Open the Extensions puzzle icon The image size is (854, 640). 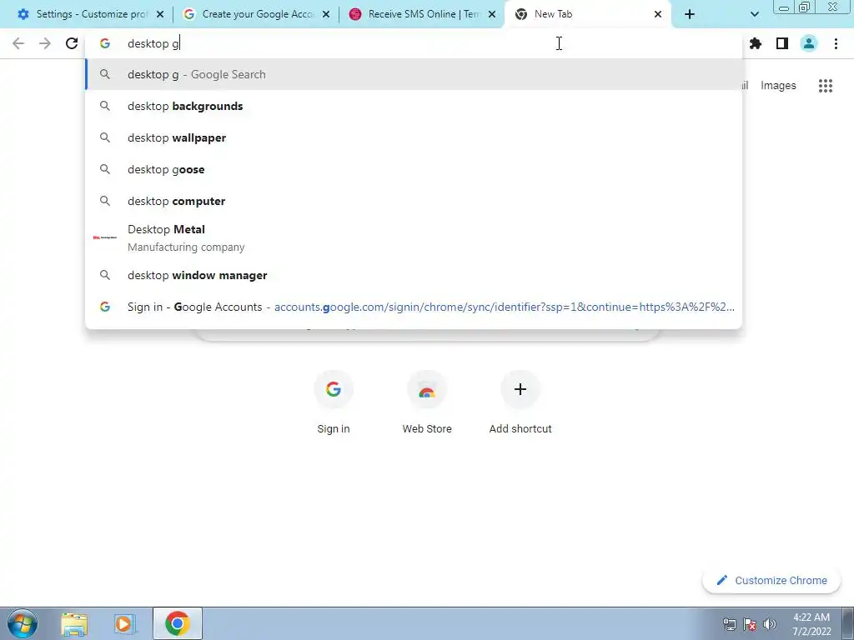756,43
